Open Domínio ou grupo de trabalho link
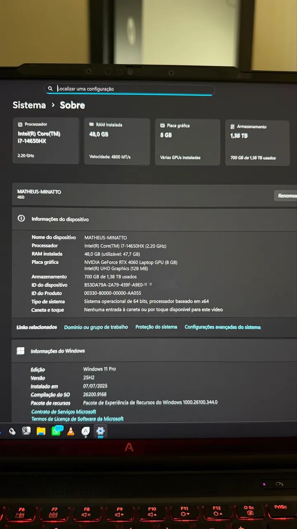The width and height of the screenshot is (297, 529). tap(96, 327)
